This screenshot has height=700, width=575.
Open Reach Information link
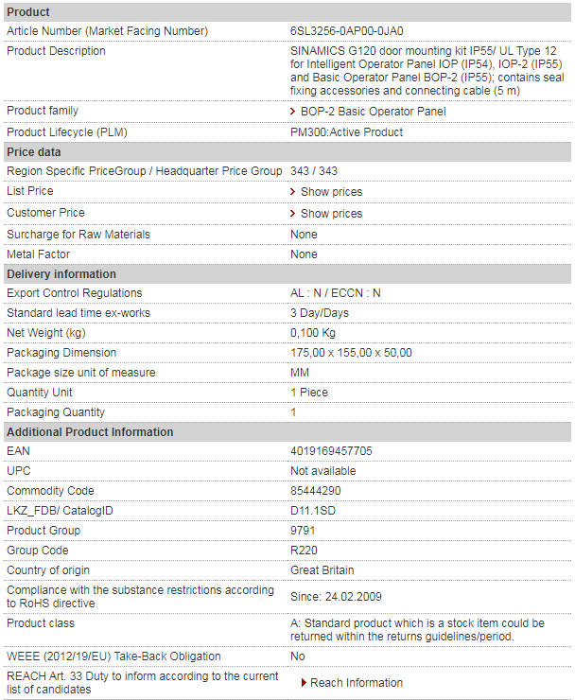pos(357,683)
